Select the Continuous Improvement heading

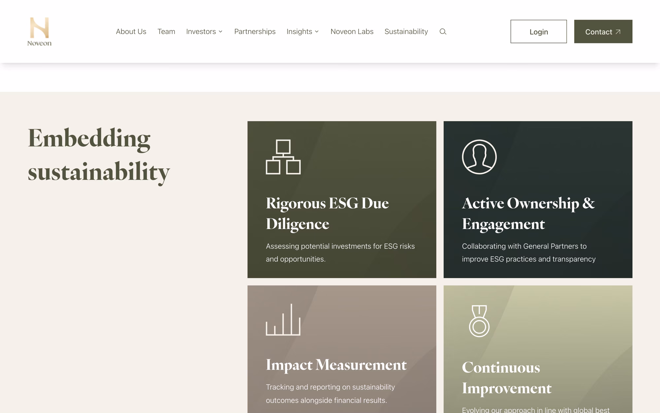click(507, 378)
